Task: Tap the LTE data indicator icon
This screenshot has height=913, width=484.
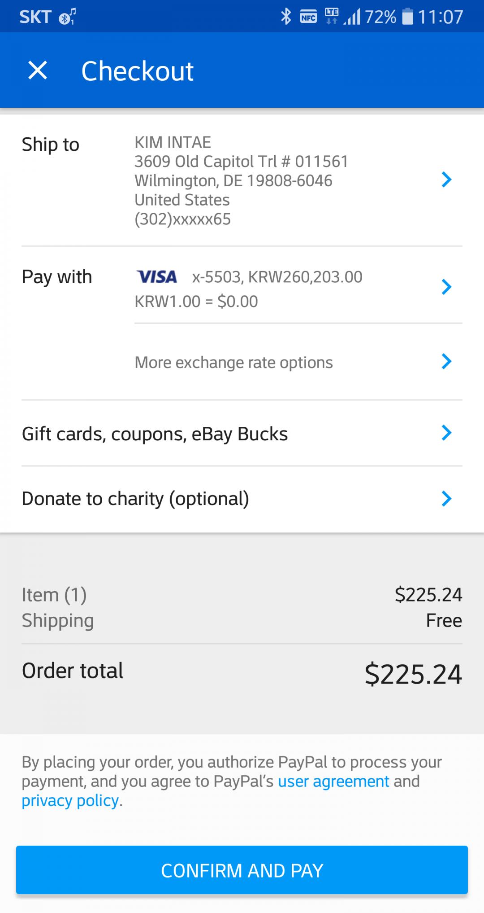Action: pyautogui.click(x=332, y=16)
